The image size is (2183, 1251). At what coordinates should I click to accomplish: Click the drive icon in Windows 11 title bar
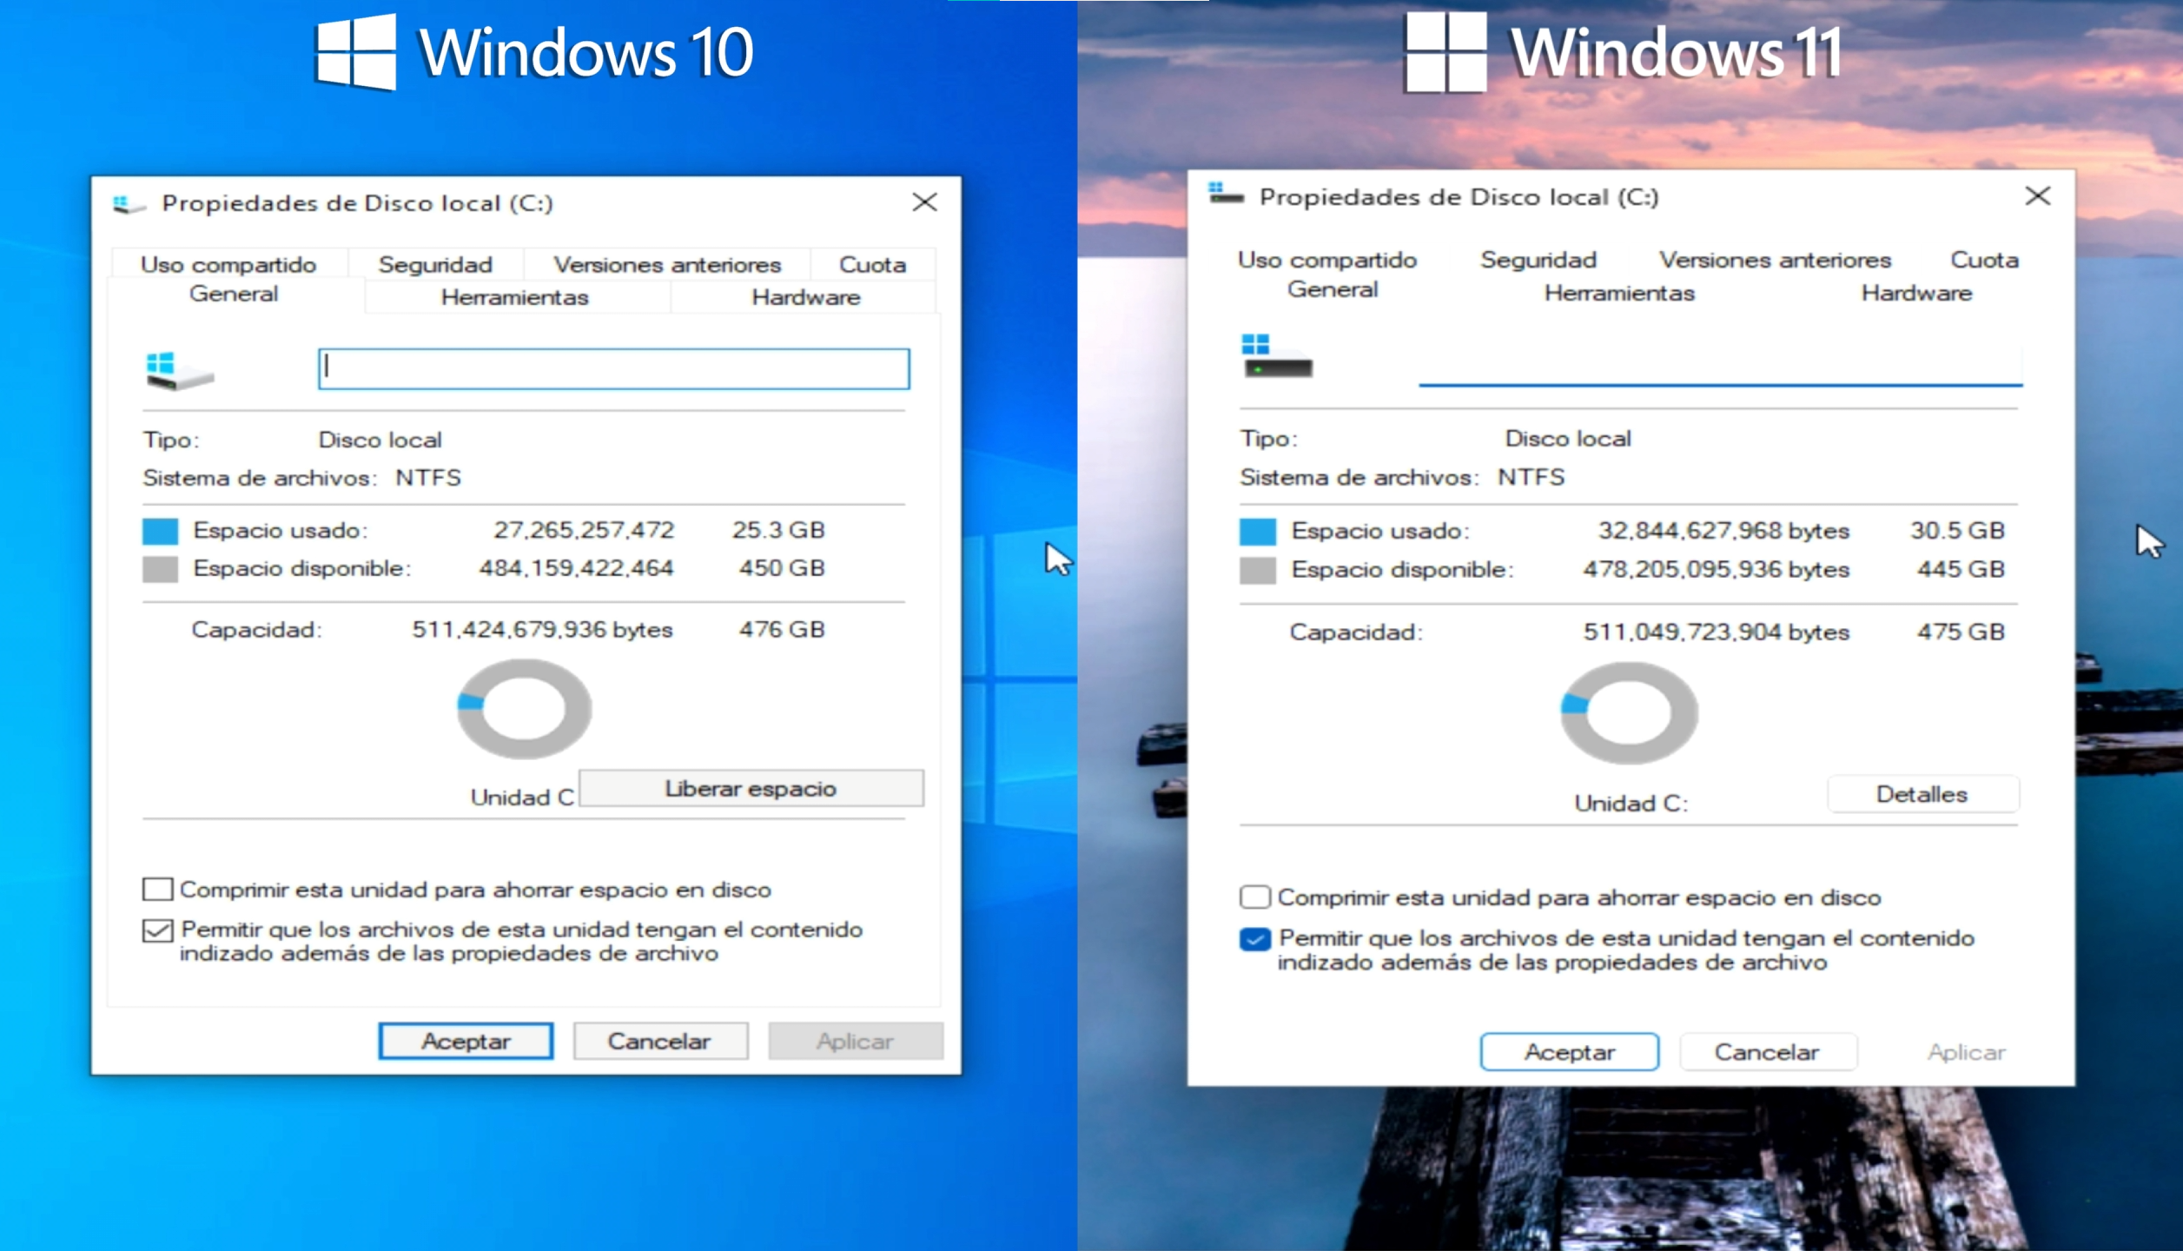pyautogui.click(x=1226, y=194)
